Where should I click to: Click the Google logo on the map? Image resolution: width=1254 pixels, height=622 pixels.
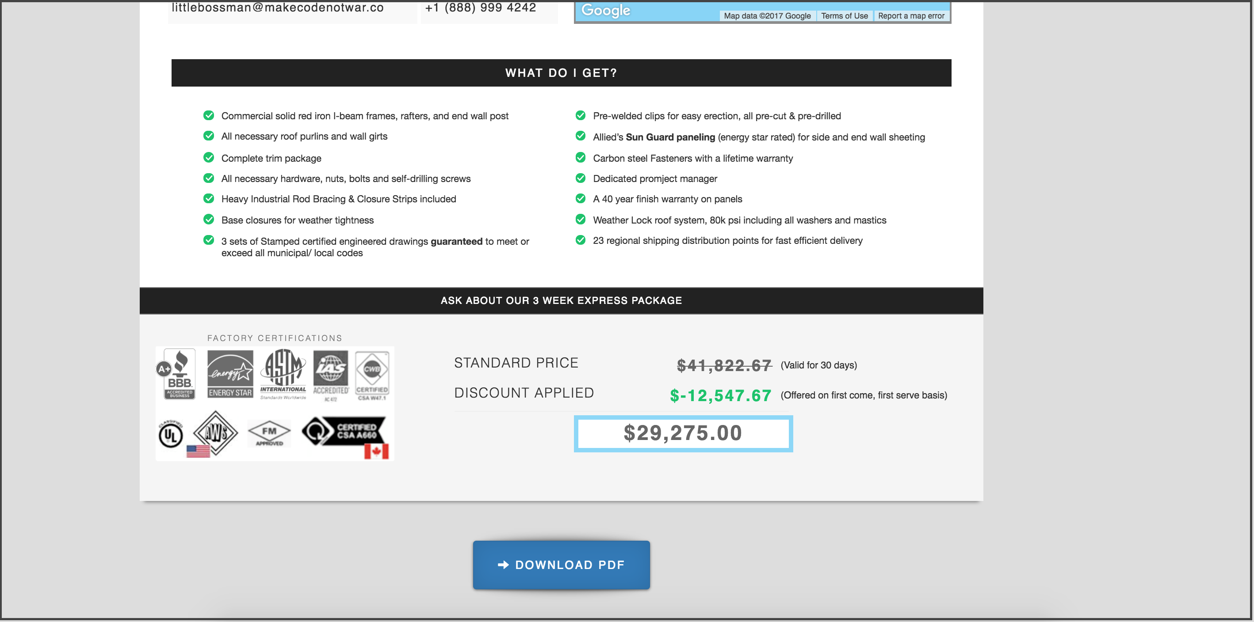click(606, 10)
